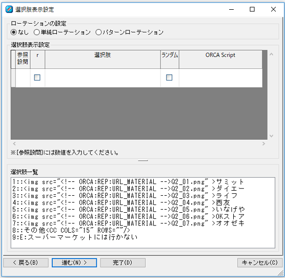The width and height of the screenshot is (285, 278).
Task: Close the 選択肢表示設定 dialog
Action: [x=273, y=9]
